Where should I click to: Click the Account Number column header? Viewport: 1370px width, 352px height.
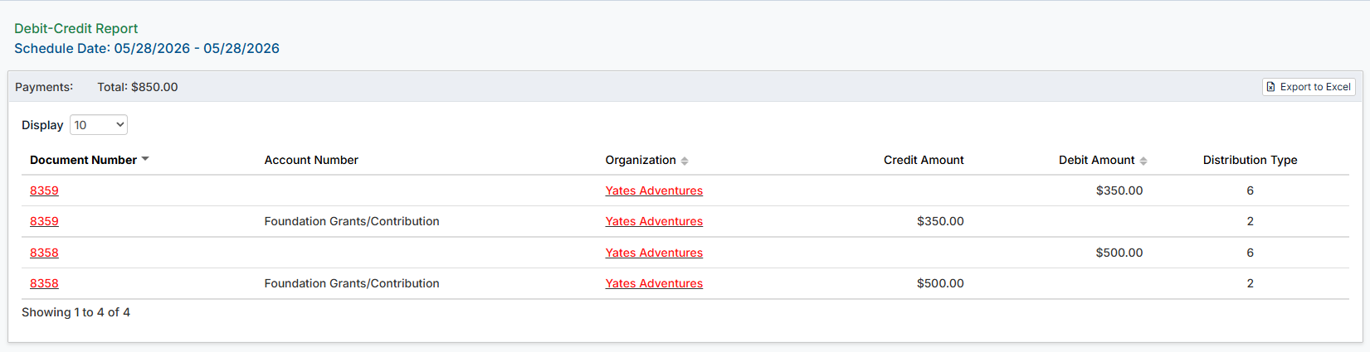311,160
